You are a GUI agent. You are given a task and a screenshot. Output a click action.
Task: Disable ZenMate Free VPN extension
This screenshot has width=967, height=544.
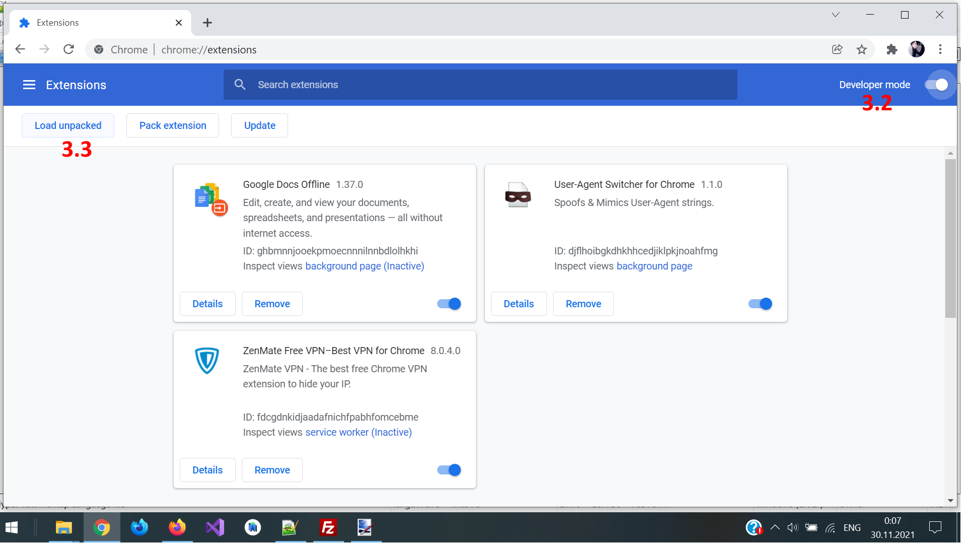449,470
